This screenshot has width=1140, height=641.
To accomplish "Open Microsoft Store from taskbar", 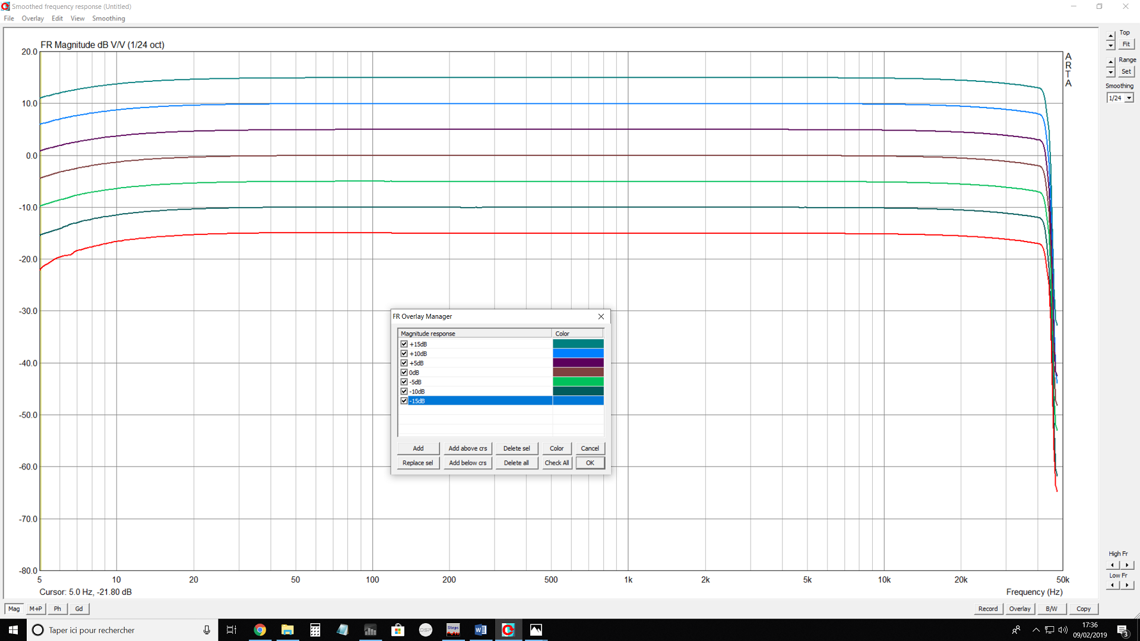I will [x=398, y=630].
